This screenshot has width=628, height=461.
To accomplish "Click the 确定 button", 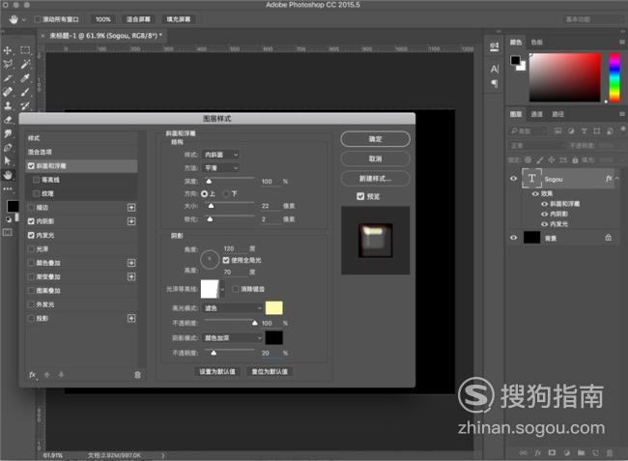I will [x=375, y=139].
